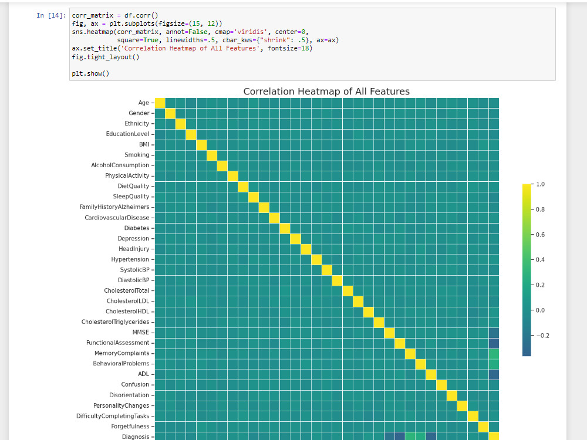
Task: Click the In [14] cell prompt
Action: pos(51,15)
